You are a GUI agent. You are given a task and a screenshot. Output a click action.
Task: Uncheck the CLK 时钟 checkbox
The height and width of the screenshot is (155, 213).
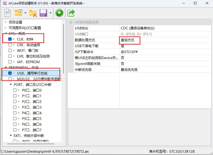(10, 39)
